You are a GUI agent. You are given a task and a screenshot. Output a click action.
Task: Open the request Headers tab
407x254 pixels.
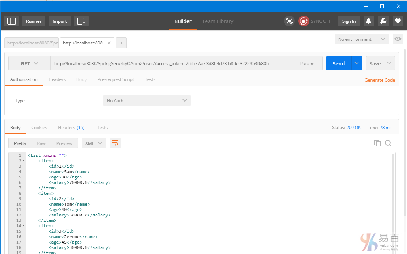57,79
